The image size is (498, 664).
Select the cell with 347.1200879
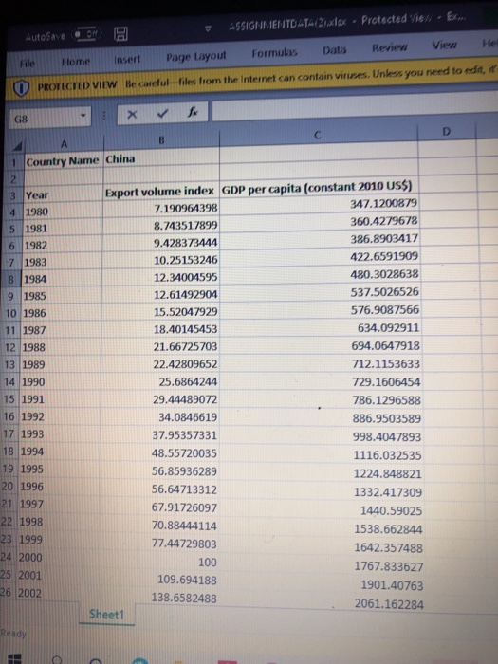tap(319, 204)
